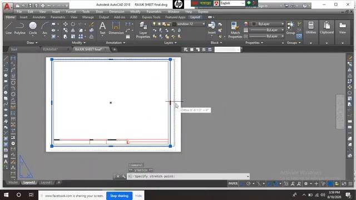Open the Windows notification center

(348, 195)
